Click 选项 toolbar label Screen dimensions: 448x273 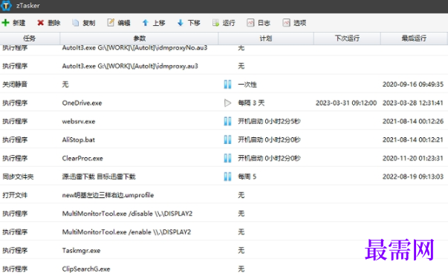(299, 23)
